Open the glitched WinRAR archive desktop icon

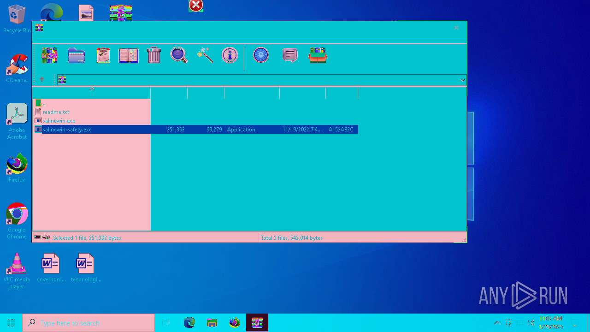pyautogui.click(x=121, y=12)
